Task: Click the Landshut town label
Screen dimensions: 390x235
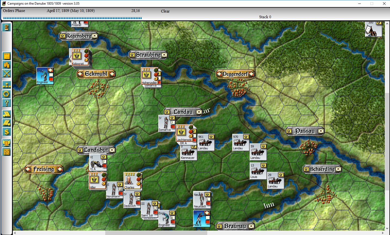Action: 96,150
